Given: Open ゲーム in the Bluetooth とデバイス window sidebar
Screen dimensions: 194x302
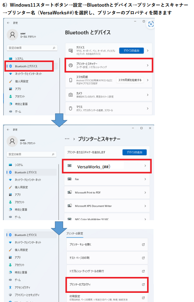Looking at the screenshot, I should tap(16, 111).
